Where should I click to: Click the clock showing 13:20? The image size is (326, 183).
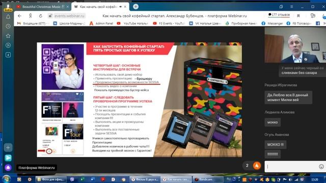pos(315,179)
